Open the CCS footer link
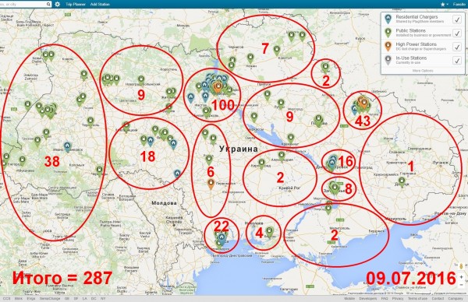This screenshot has width=468, height=302. pyautogui.click(x=6, y=298)
